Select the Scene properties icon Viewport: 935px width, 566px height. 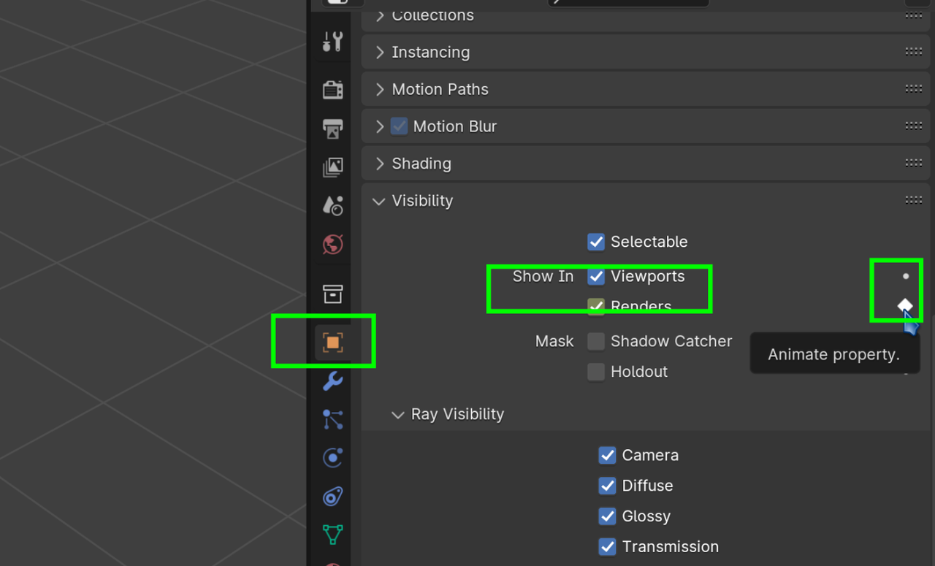(x=333, y=206)
